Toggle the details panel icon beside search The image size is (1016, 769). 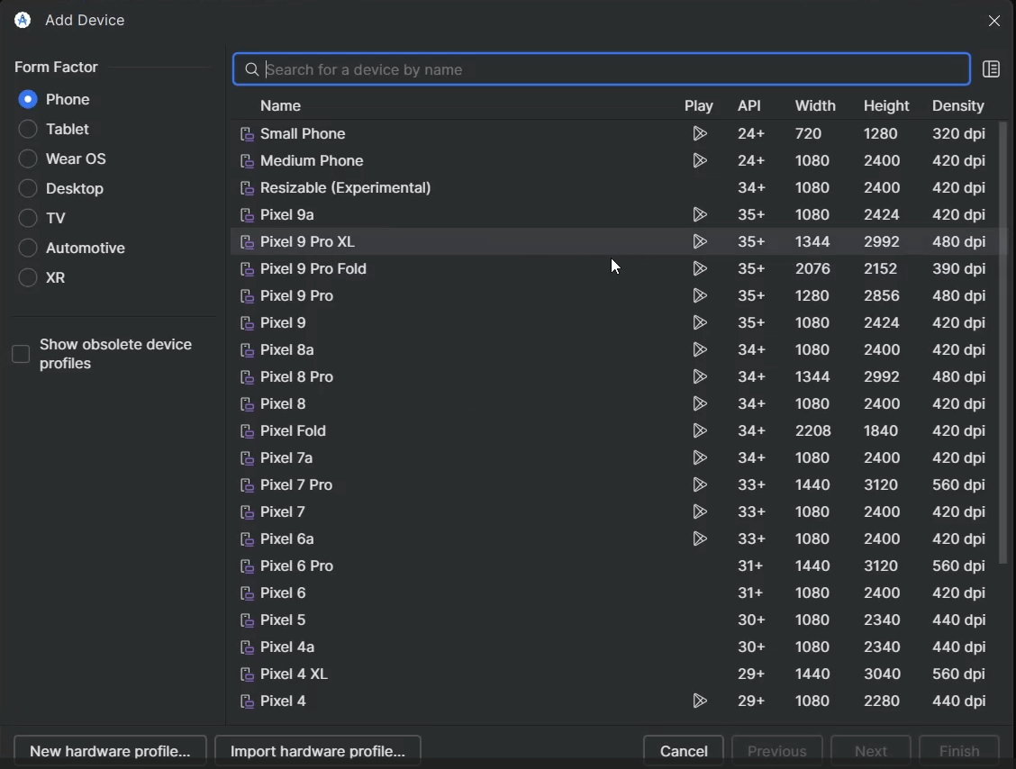(991, 69)
